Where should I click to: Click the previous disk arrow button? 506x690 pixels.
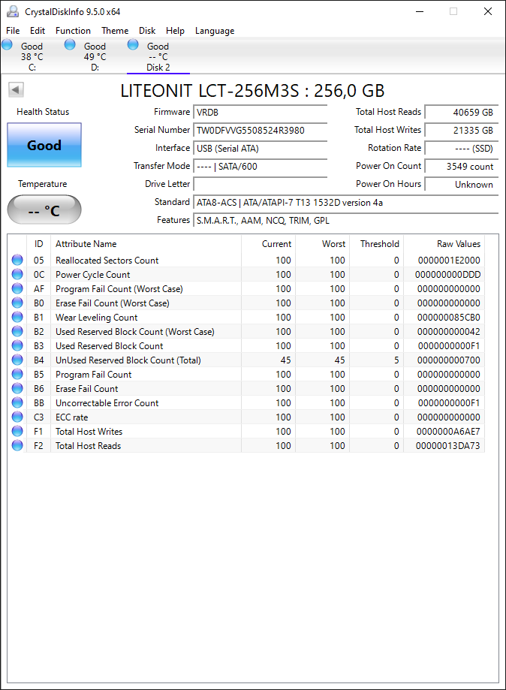(16, 90)
